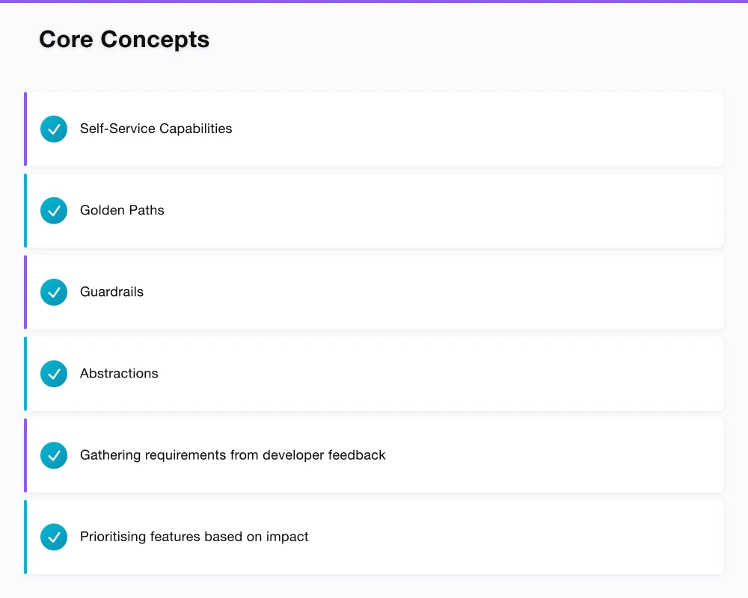The width and height of the screenshot is (748, 598).
Task: Click the checkmark icon on the Prioritising features row
Action: click(53, 536)
